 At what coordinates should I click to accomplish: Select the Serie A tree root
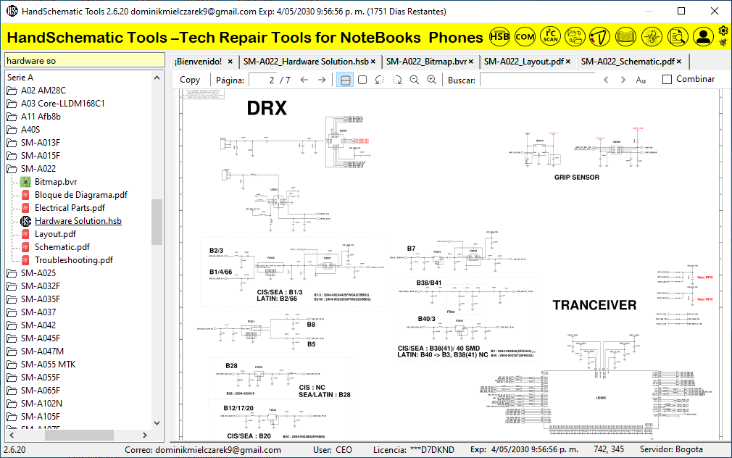coord(20,78)
